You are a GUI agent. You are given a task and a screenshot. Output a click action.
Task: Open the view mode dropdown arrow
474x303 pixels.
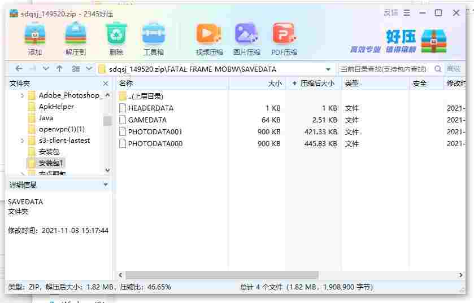89,68
